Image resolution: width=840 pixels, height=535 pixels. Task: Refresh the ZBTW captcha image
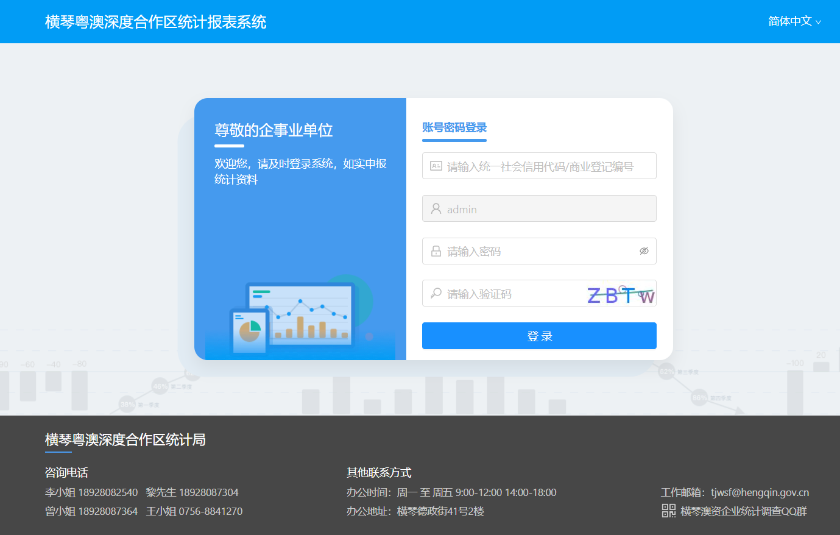click(621, 295)
